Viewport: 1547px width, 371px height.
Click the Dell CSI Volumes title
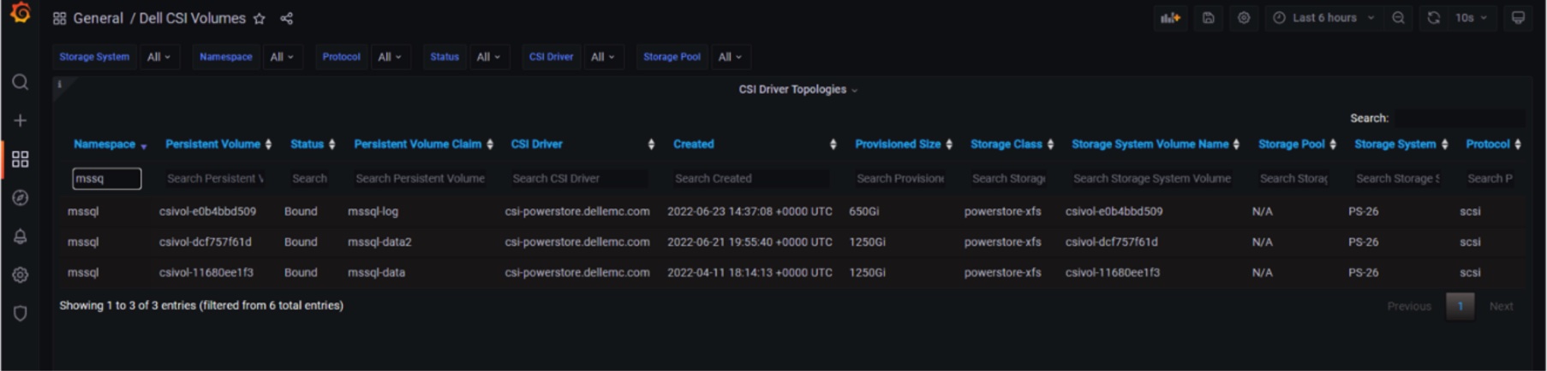tap(192, 18)
